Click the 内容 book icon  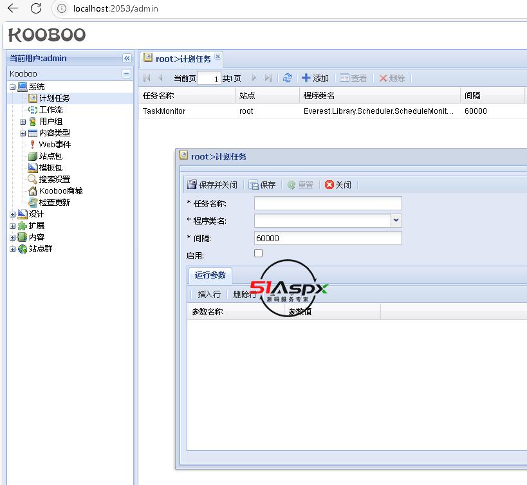pyautogui.click(x=23, y=237)
